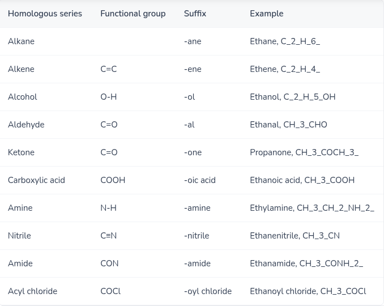Screen dimensions: 384x306
Task: Click the Alkene row name cell
Action: coord(22,69)
